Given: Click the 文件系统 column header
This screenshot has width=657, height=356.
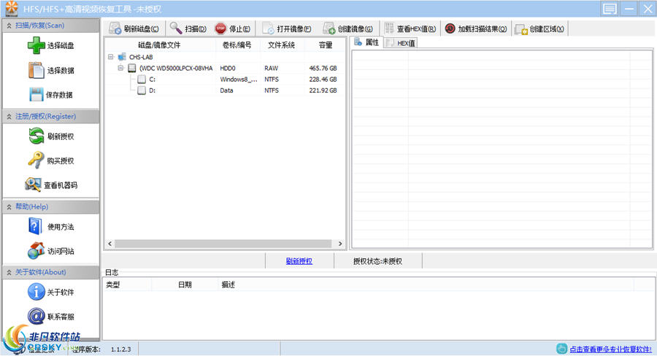Looking at the screenshot, I should tap(282, 45).
